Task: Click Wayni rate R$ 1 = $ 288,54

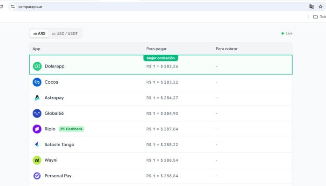Action: pos(162,160)
